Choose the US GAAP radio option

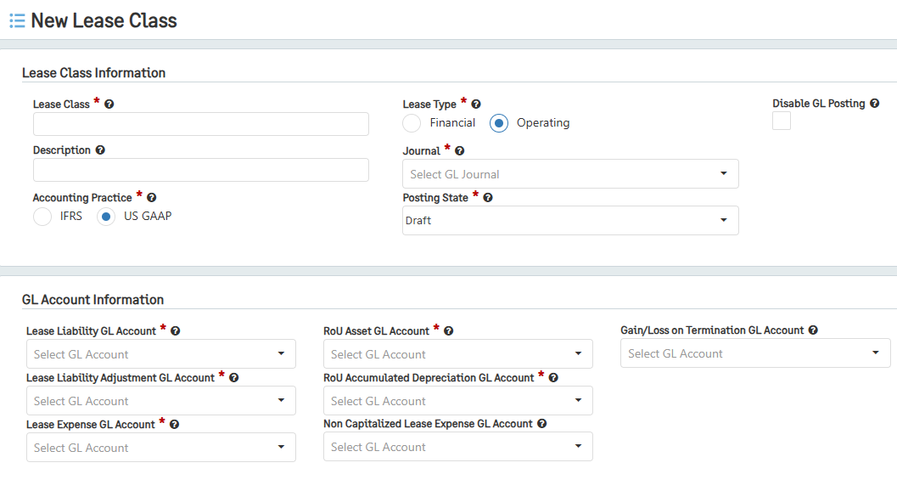pyautogui.click(x=106, y=217)
